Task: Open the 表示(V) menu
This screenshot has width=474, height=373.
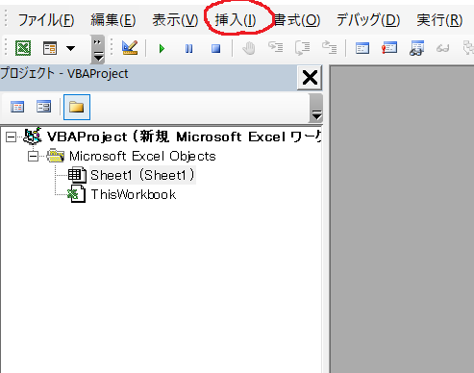Action: [175, 20]
